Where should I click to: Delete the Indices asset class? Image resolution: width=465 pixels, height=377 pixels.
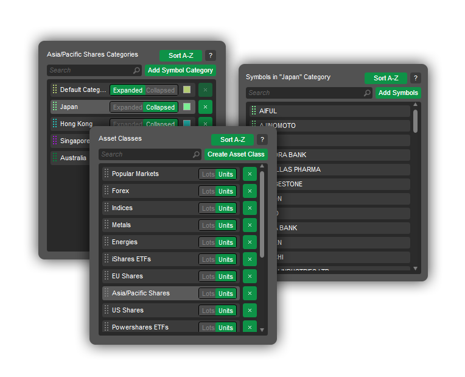click(x=250, y=208)
